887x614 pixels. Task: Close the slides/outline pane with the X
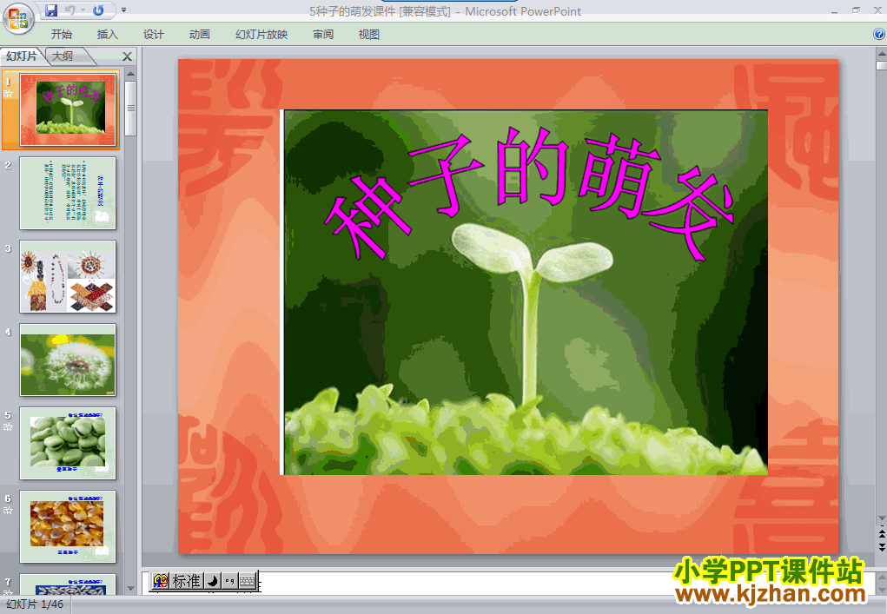click(x=128, y=56)
